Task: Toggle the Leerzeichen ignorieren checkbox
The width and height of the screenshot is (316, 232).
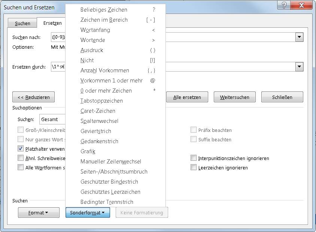Action: point(194,168)
